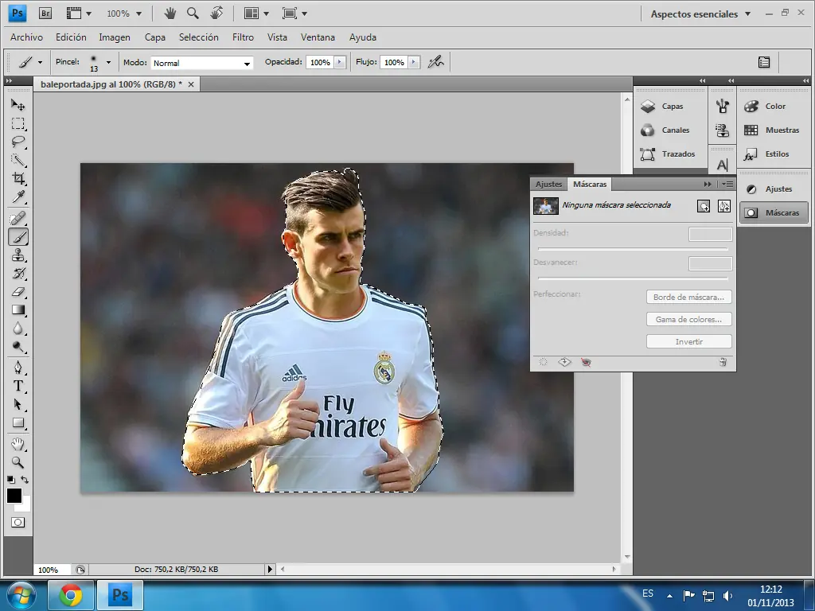Open Google Chrome from taskbar
This screenshot has width=815, height=611.
pyautogui.click(x=71, y=595)
